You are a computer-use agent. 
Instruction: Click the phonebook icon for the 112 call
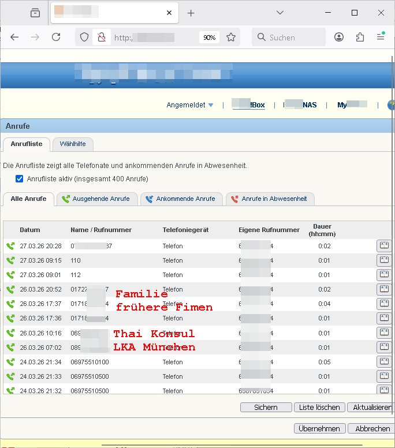[x=383, y=275]
